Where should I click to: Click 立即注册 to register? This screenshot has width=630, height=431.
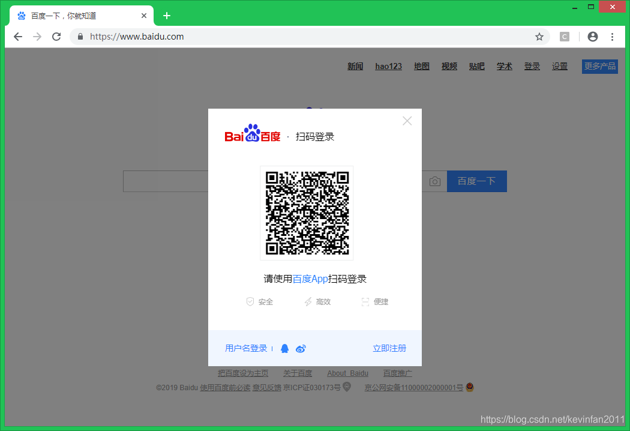click(389, 348)
